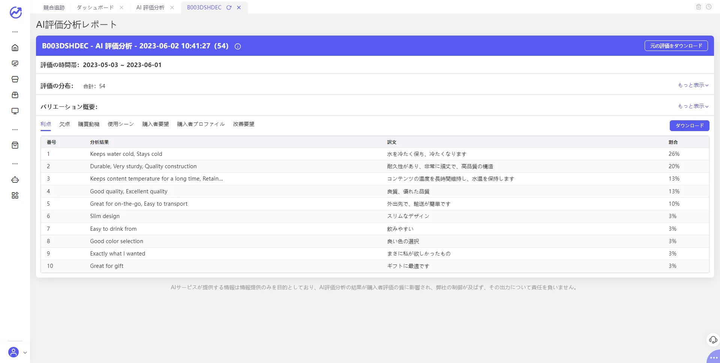Expand もっと表示 for 評価の分布
Viewport: 720px width, 363px height.
693,85
